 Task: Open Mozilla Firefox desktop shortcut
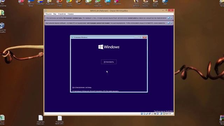pos(60,3)
